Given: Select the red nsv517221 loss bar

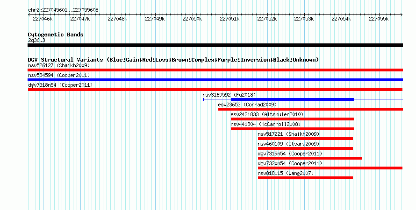Looking at the screenshot, I should pos(305,139).
